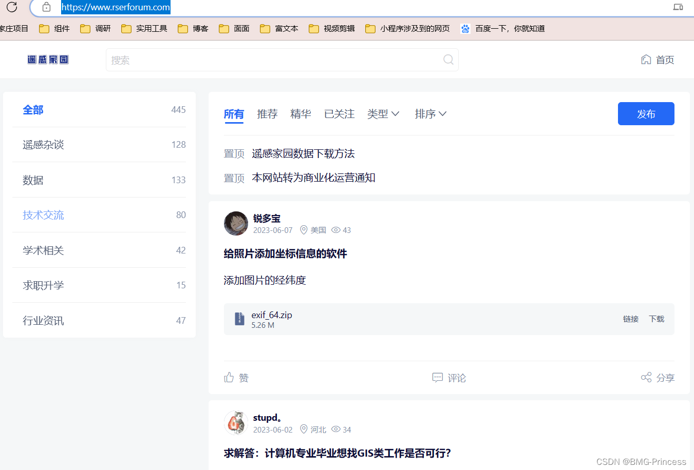The height and width of the screenshot is (470, 694).
Task: Click into the 搜索 search field
Action: tap(282, 60)
